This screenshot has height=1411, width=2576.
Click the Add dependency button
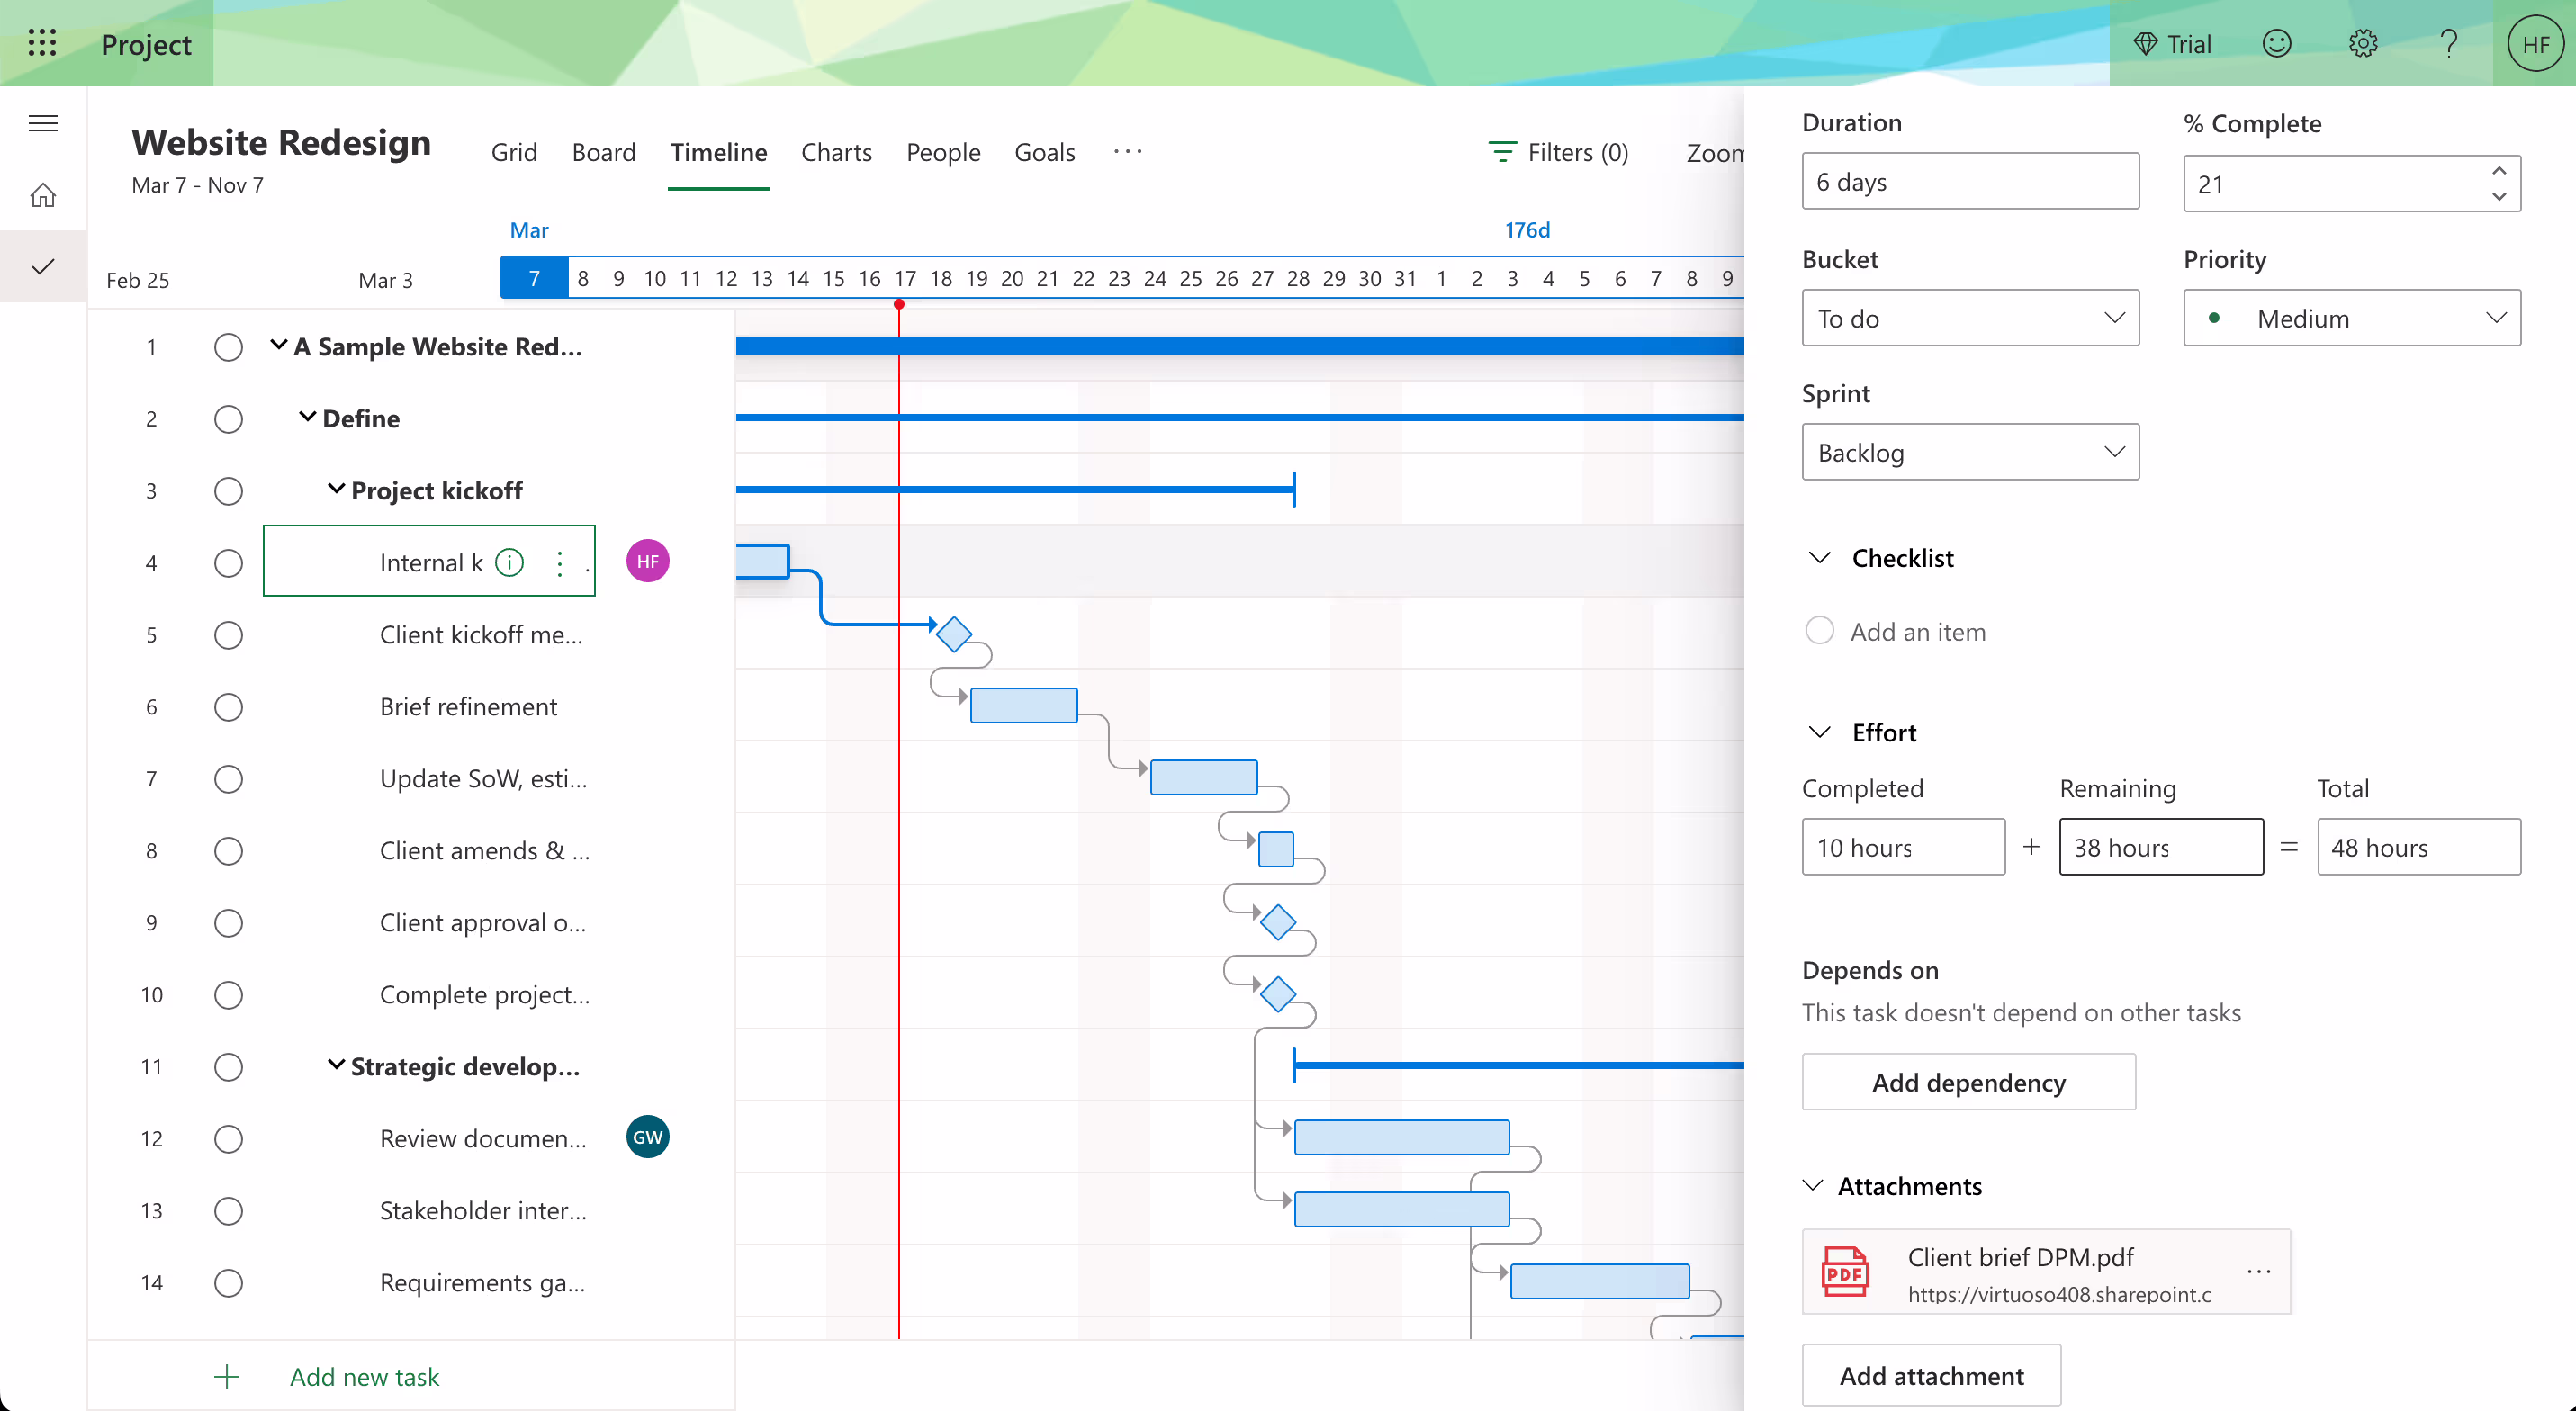point(1968,1082)
